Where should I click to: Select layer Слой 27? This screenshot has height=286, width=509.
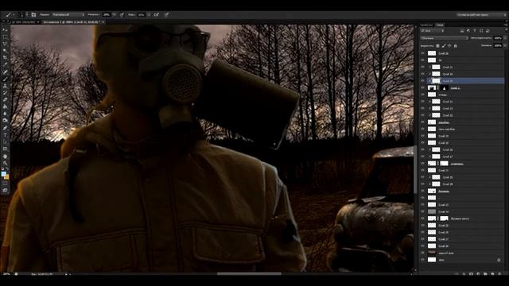462,239
